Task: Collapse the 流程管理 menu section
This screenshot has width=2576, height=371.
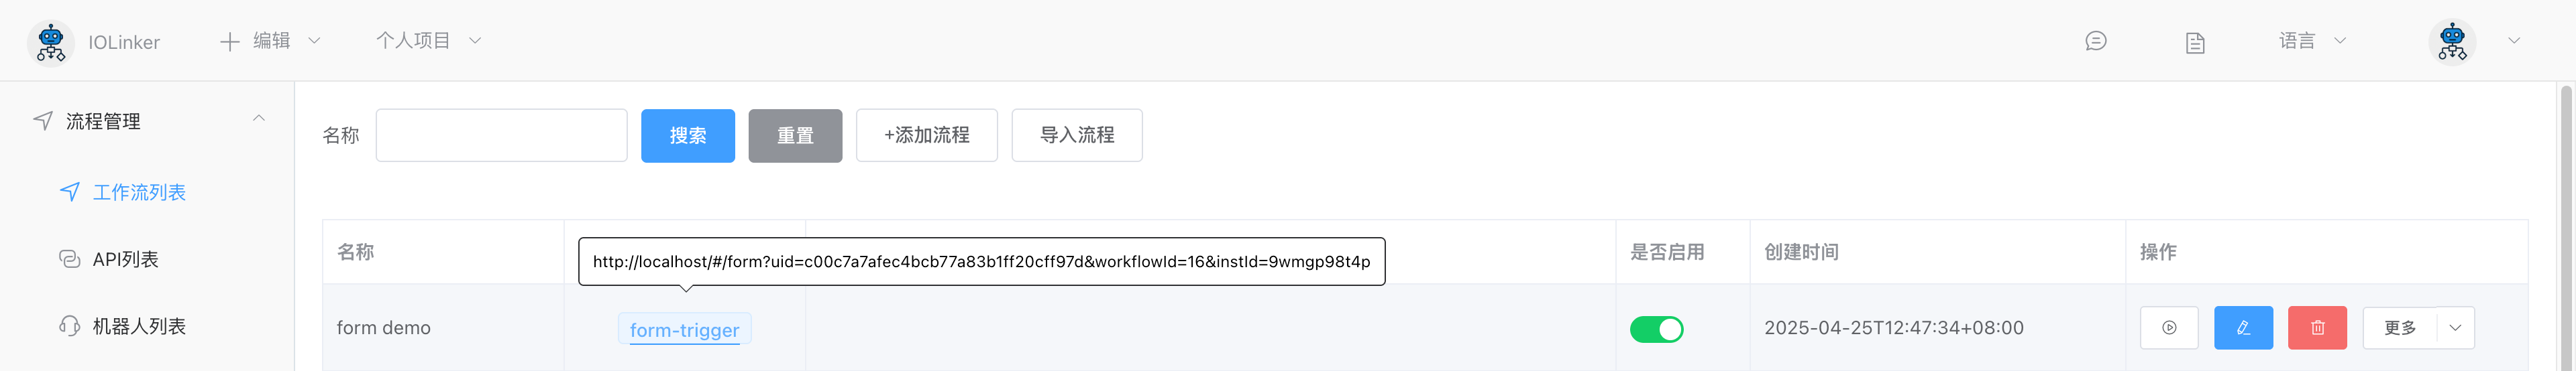Action: [259, 119]
